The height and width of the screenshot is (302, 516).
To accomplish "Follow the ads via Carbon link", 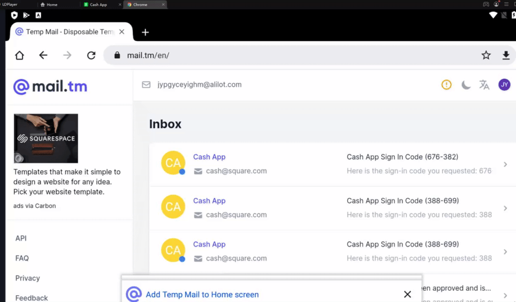I will (x=35, y=206).
